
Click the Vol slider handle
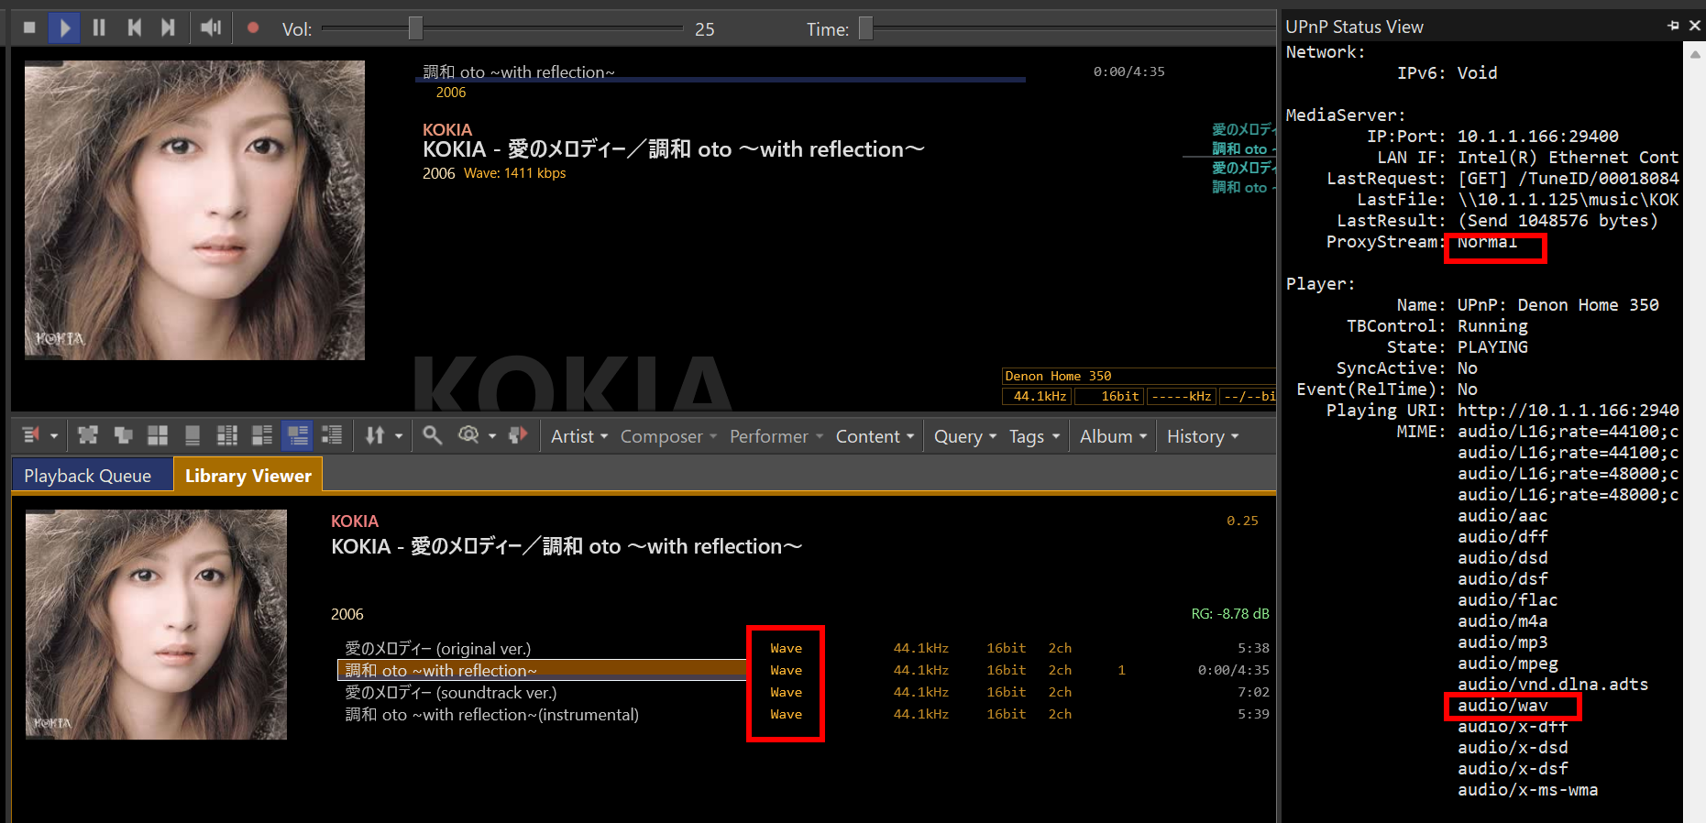coord(415,28)
